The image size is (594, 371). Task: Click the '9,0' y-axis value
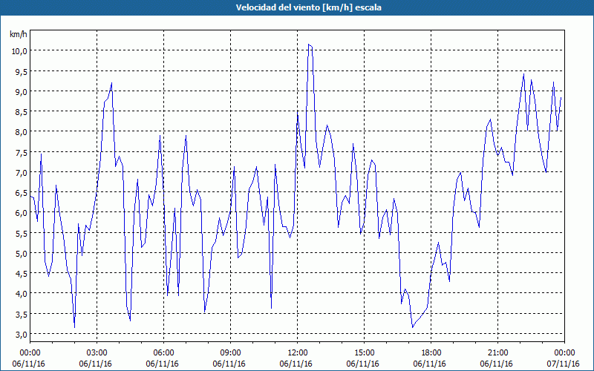(21, 91)
